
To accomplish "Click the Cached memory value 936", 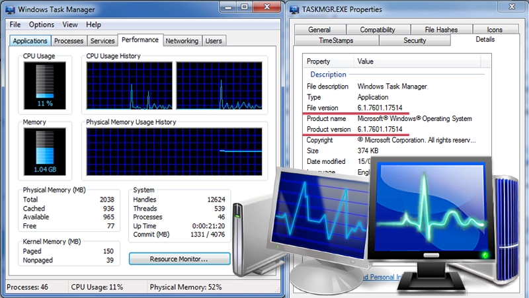I will (x=108, y=209).
